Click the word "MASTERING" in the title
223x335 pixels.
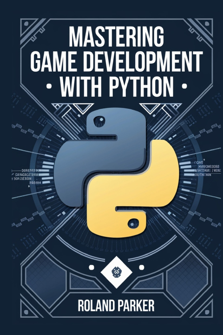click(x=117, y=36)
